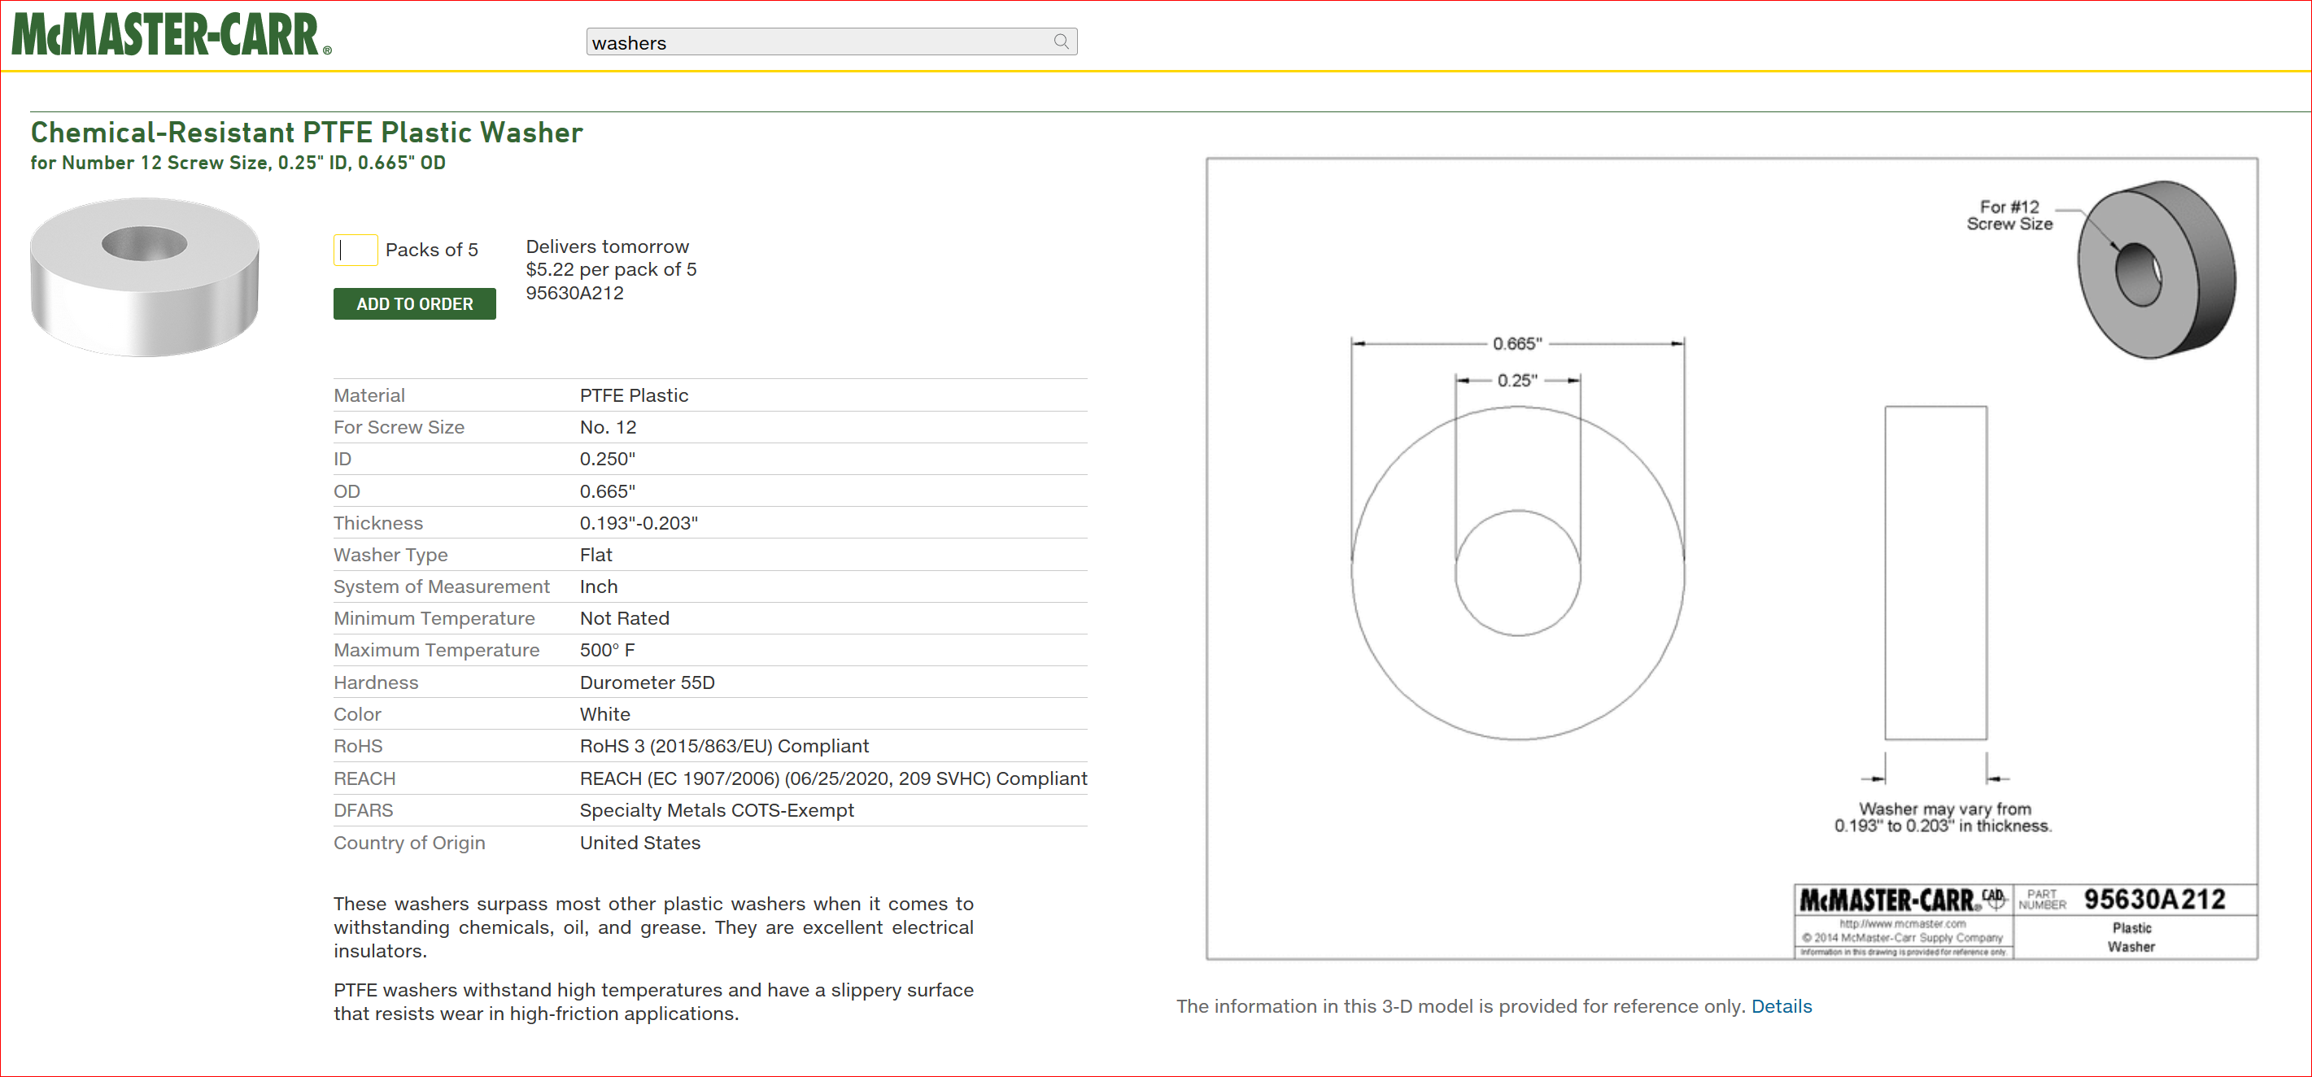The width and height of the screenshot is (2312, 1077).
Task: Click the Minimum Temperature value "Not Rated"
Action: pos(625,618)
